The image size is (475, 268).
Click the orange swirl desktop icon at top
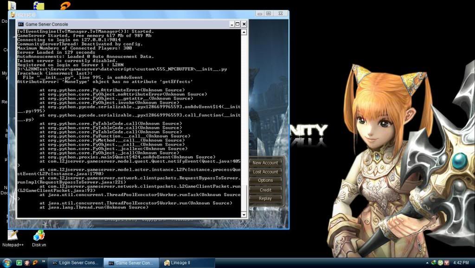(65, 6)
